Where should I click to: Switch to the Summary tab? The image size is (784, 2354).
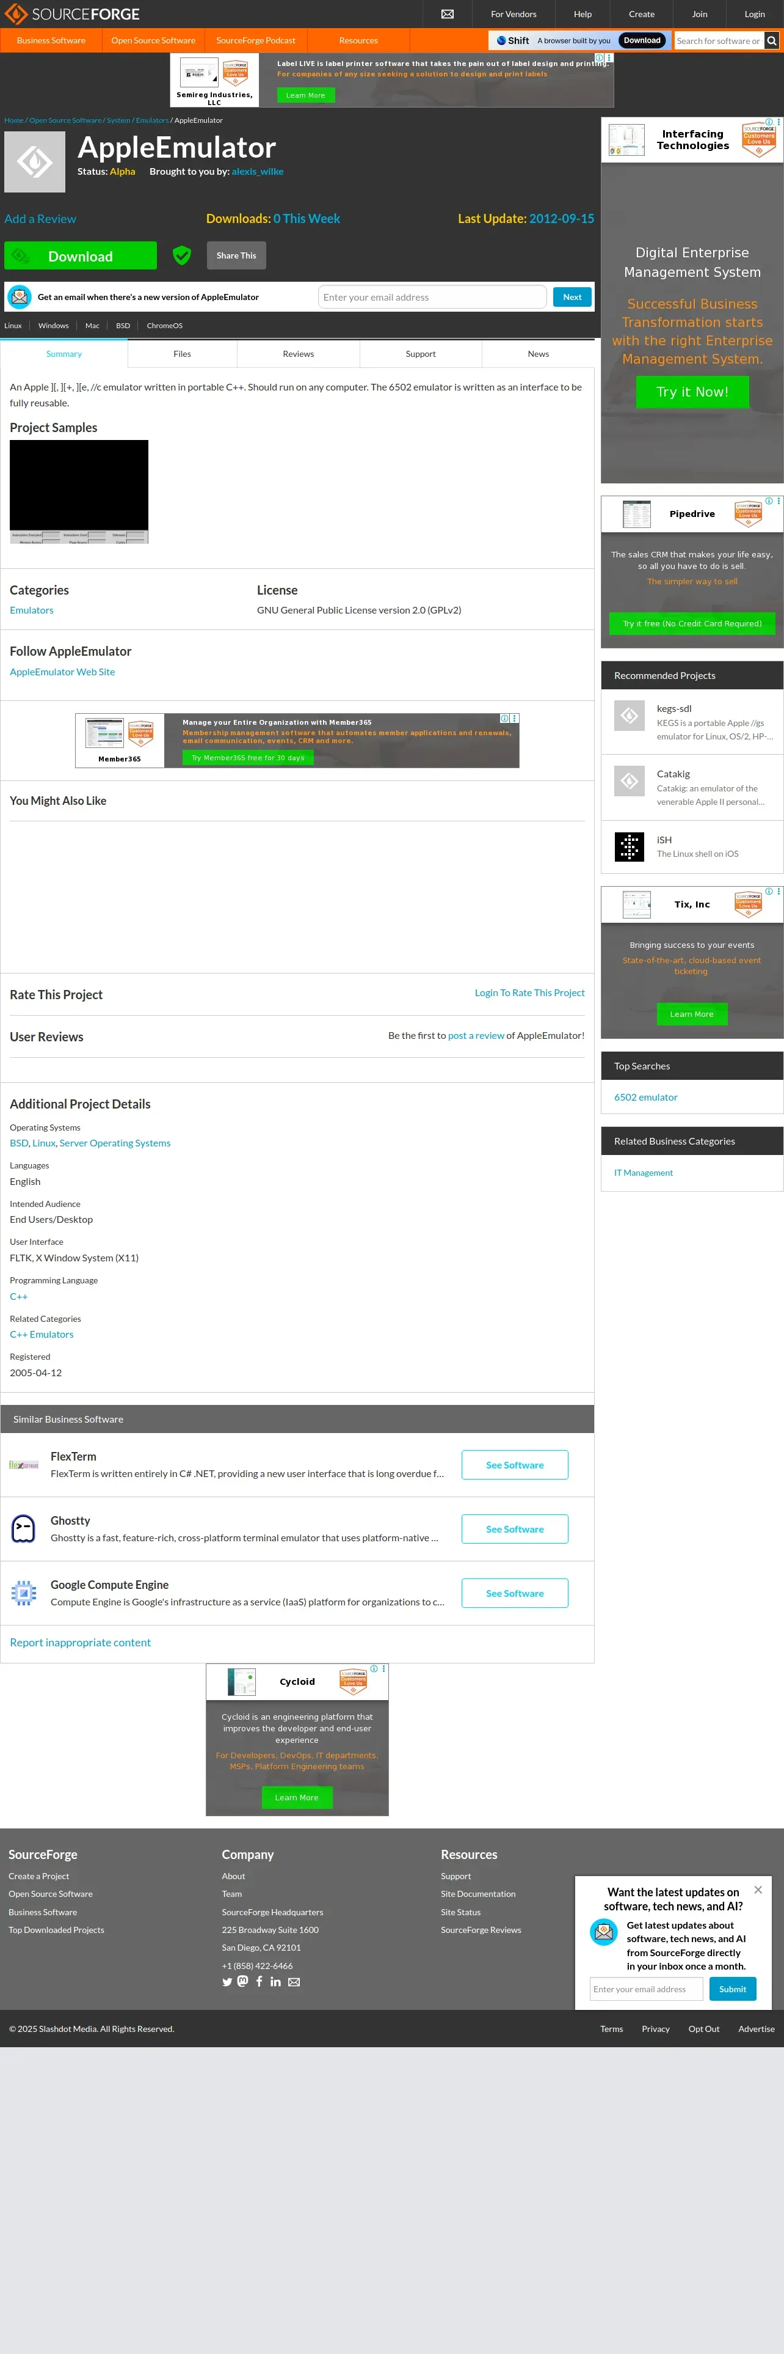64,354
